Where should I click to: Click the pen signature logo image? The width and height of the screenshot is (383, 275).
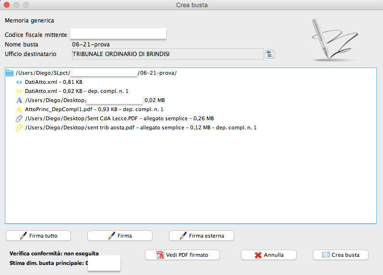point(335,40)
